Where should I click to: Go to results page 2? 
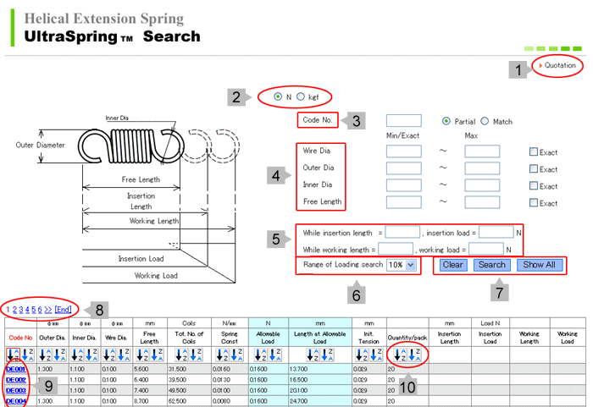click(x=13, y=311)
